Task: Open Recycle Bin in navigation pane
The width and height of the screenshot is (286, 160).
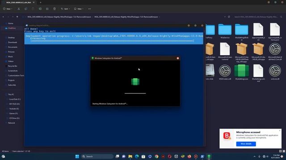Action: coord(13,66)
